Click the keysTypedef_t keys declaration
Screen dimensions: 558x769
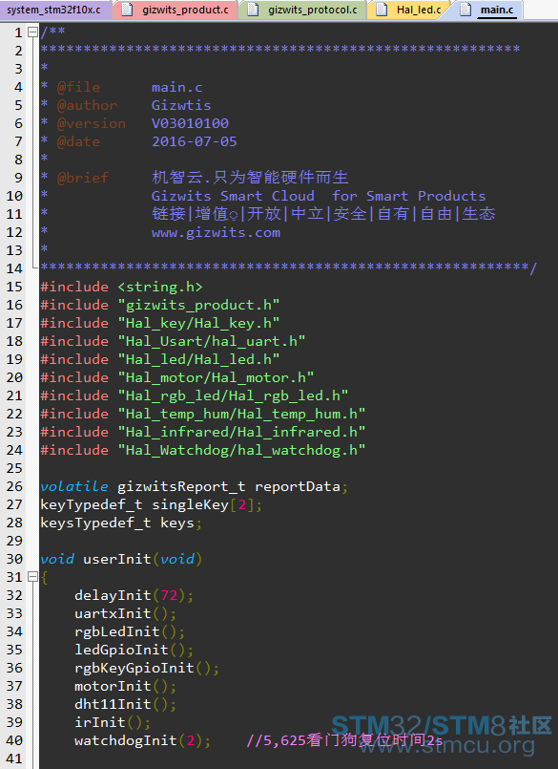click(121, 523)
